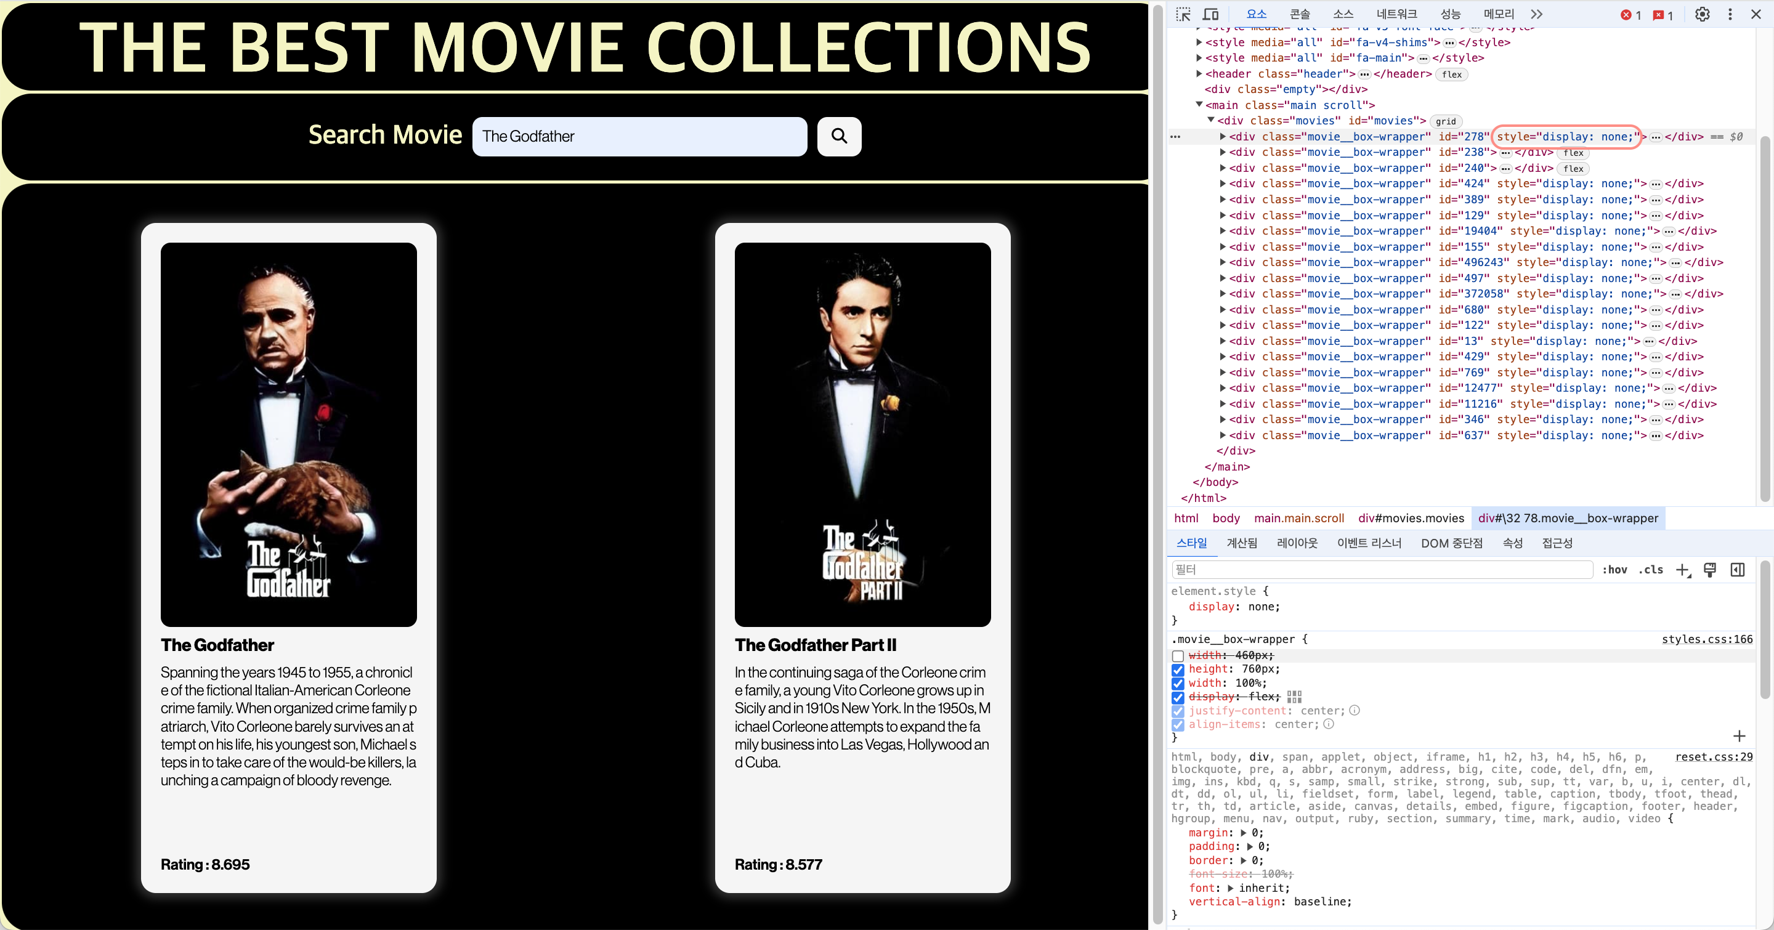Click ellipsis in fa-v4-shims style row
Viewport: 1774px width, 930px height.
tap(1449, 42)
